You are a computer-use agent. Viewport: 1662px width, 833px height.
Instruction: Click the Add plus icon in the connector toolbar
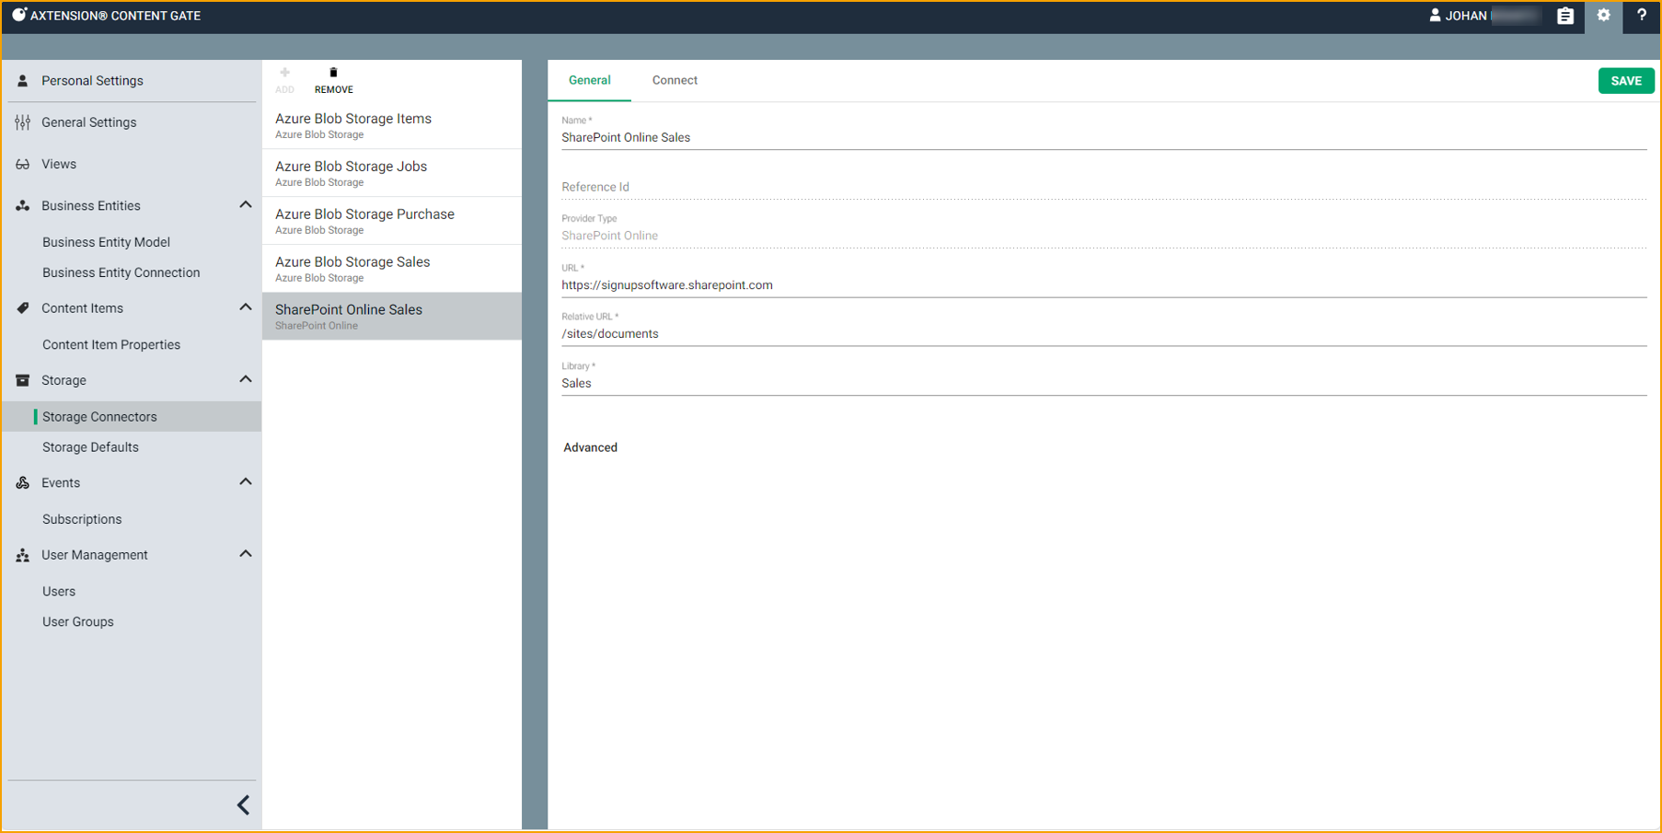tap(285, 73)
